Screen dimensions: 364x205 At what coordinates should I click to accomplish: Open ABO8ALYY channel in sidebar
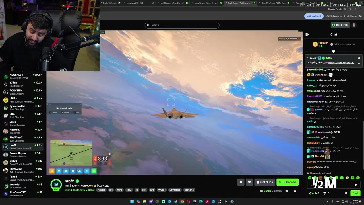[x=23, y=76]
